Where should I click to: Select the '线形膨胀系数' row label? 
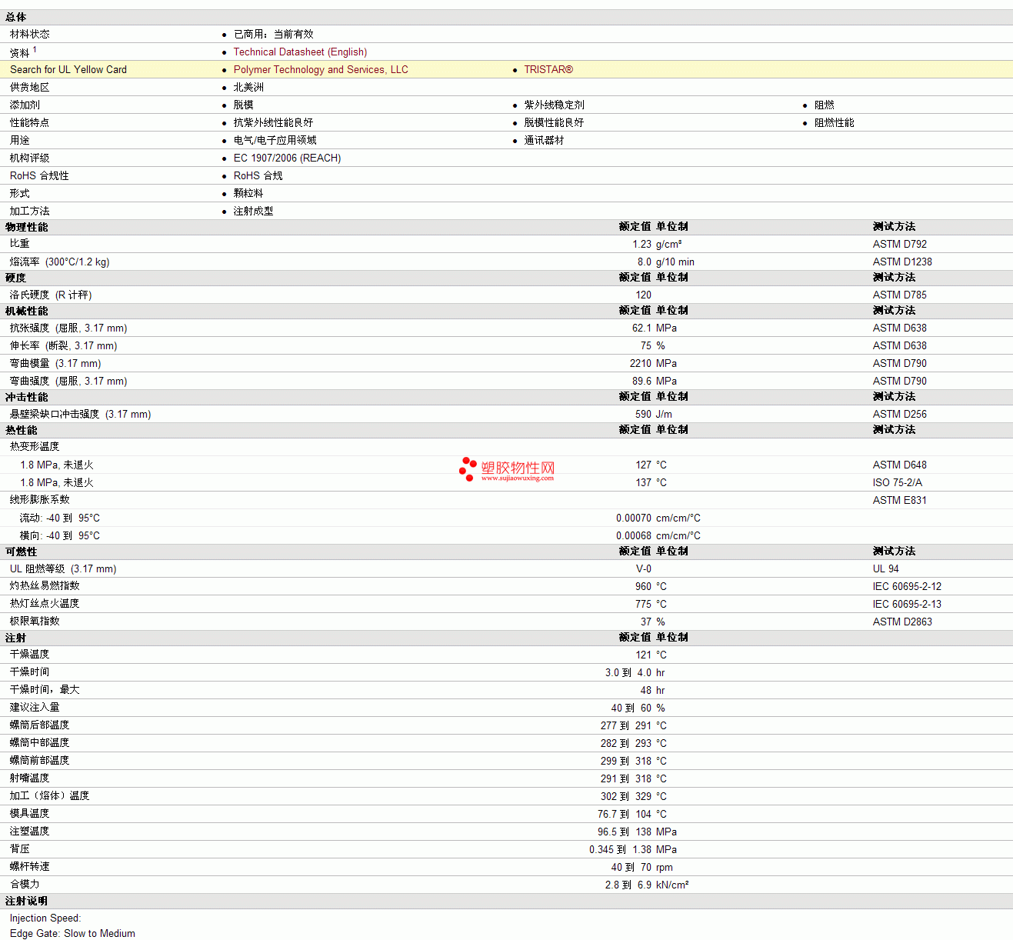[39, 499]
